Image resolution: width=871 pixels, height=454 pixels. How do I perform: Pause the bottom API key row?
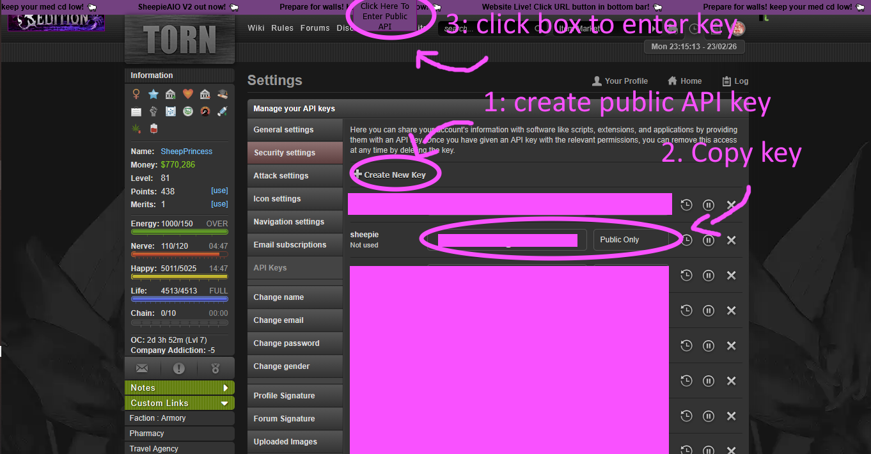(708, 450)
